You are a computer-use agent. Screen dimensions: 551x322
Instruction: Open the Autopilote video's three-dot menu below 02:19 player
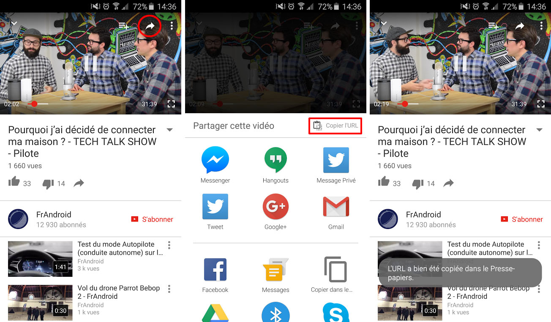pos(539,245)
